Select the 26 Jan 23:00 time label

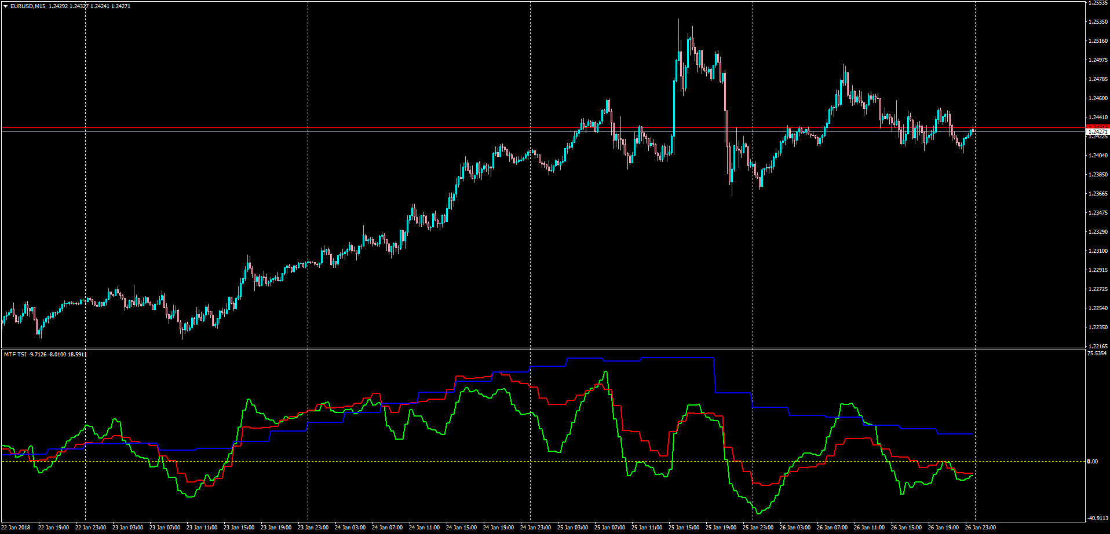pos(981,528)
